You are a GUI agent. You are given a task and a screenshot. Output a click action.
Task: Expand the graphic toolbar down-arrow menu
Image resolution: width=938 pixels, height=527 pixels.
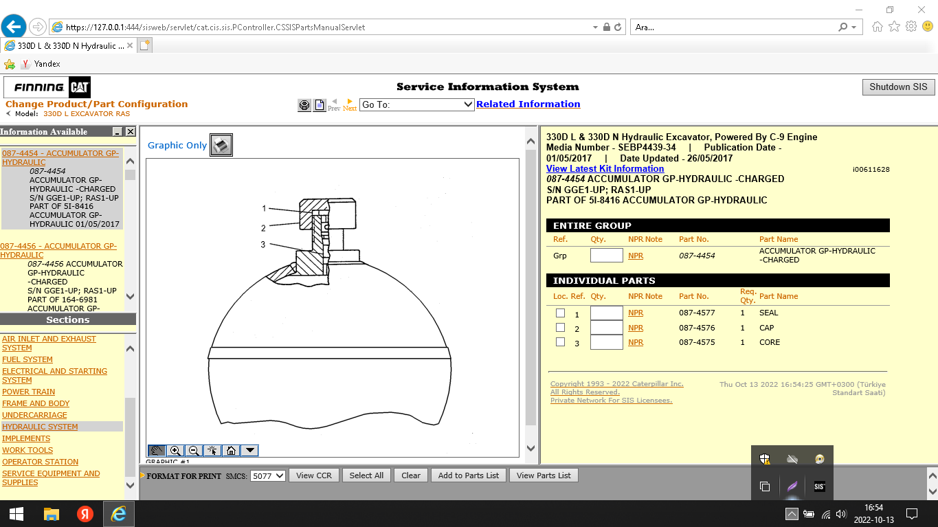coord(249,451)
